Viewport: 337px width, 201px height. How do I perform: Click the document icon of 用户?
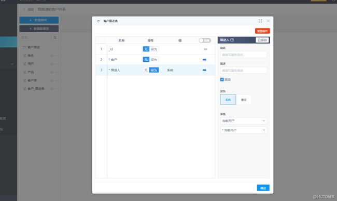pos(24,64)
